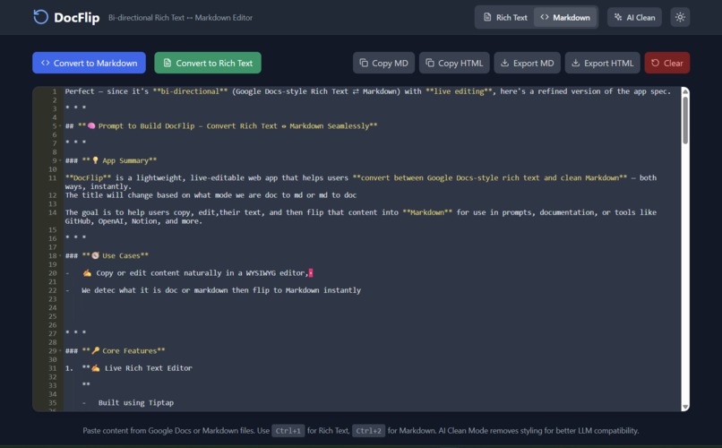The height and width of the screenshot is (448, 722).
Task: Switch to the Rich Text tab
Action: 505,18
